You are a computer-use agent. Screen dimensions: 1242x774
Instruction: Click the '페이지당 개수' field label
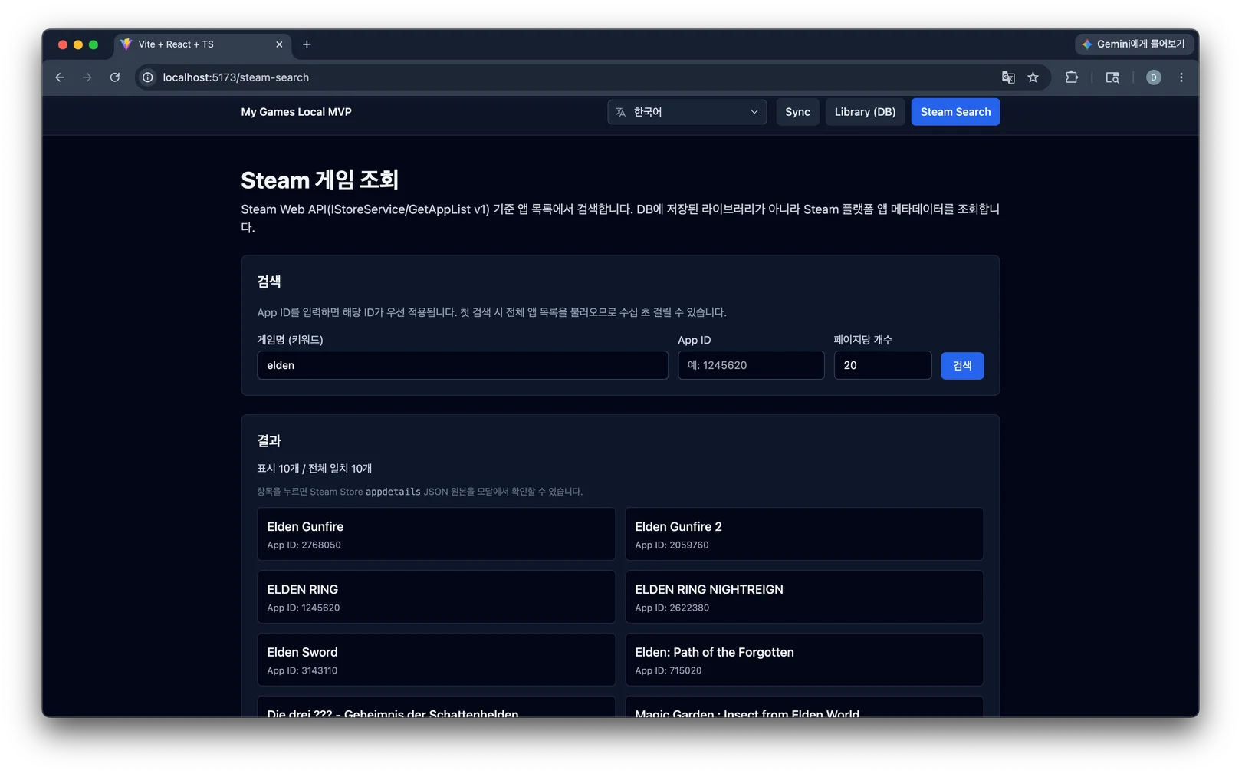[863, 340]
